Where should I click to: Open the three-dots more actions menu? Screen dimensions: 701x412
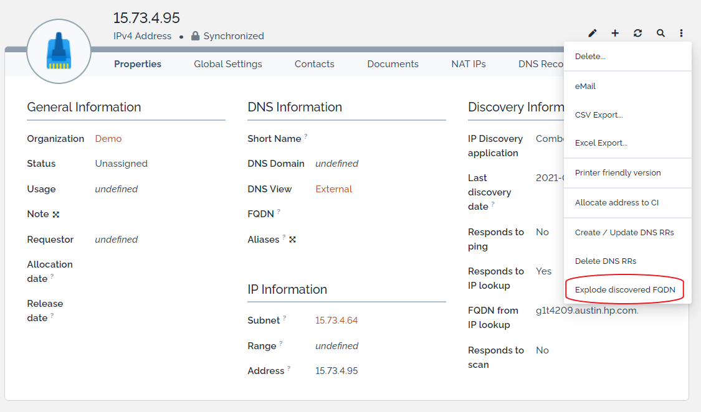682,33
